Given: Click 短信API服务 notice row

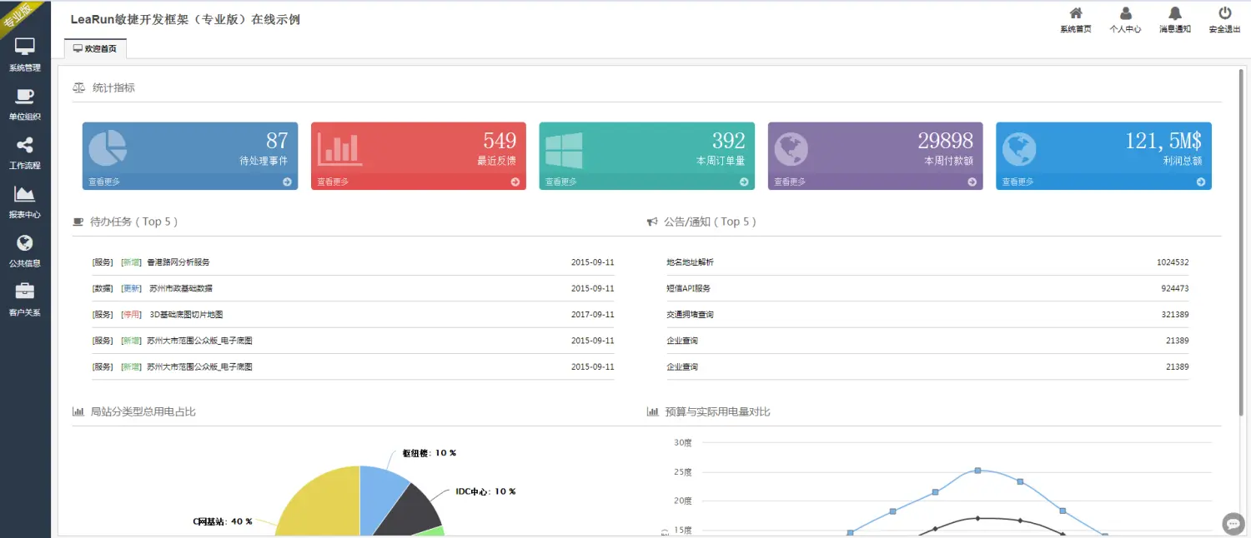Looking at the screenshot, I should (x=927, y=288).
